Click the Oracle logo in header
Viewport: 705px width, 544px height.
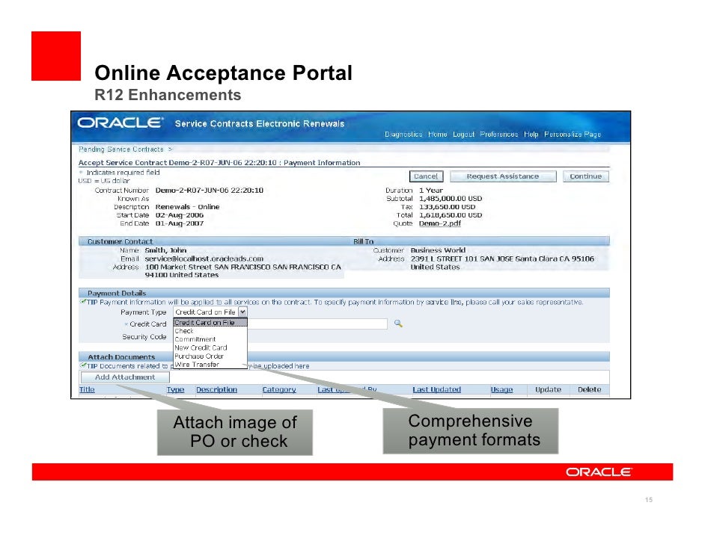(x=120, y=123)
